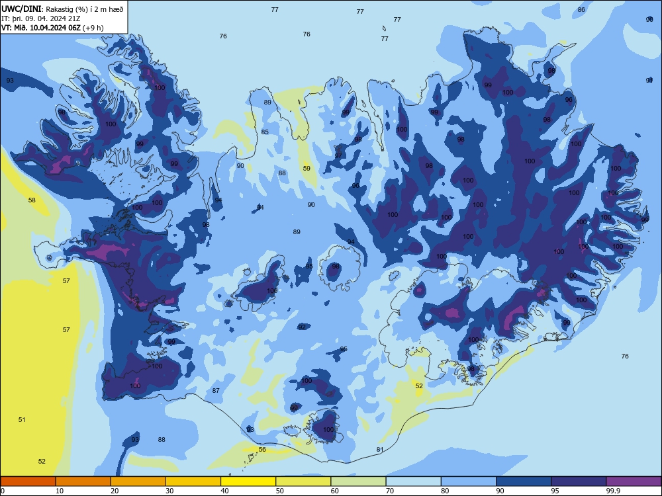Click the map humidity value '92'
662x496 pixels.
[302, 327]
